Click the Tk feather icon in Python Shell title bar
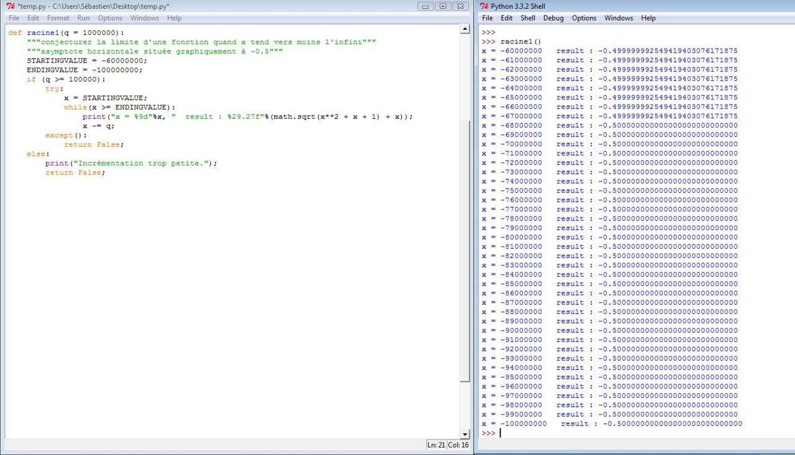 coord(484,6)
